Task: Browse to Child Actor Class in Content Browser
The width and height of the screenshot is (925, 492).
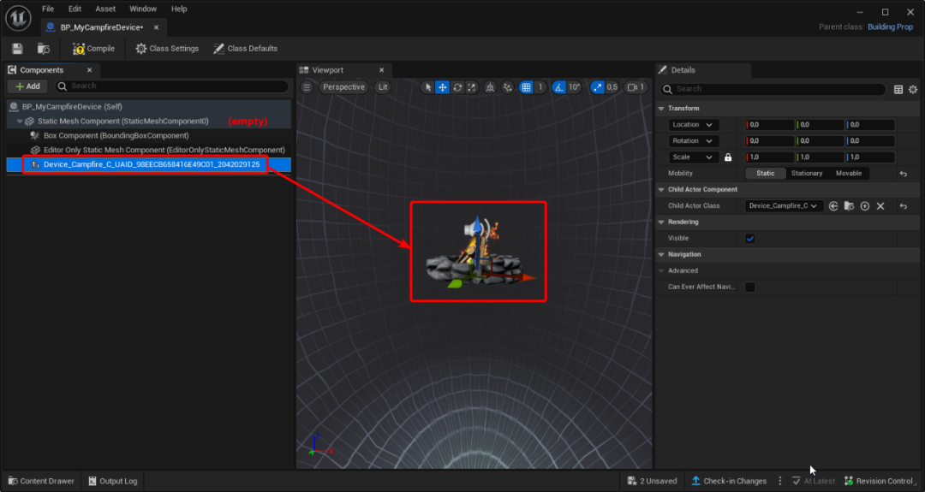Action: click(x=849, y=205)
